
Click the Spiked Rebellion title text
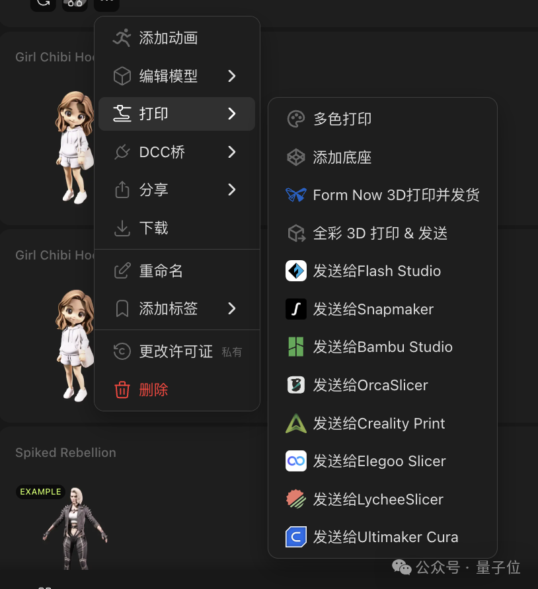click(66, 452)
